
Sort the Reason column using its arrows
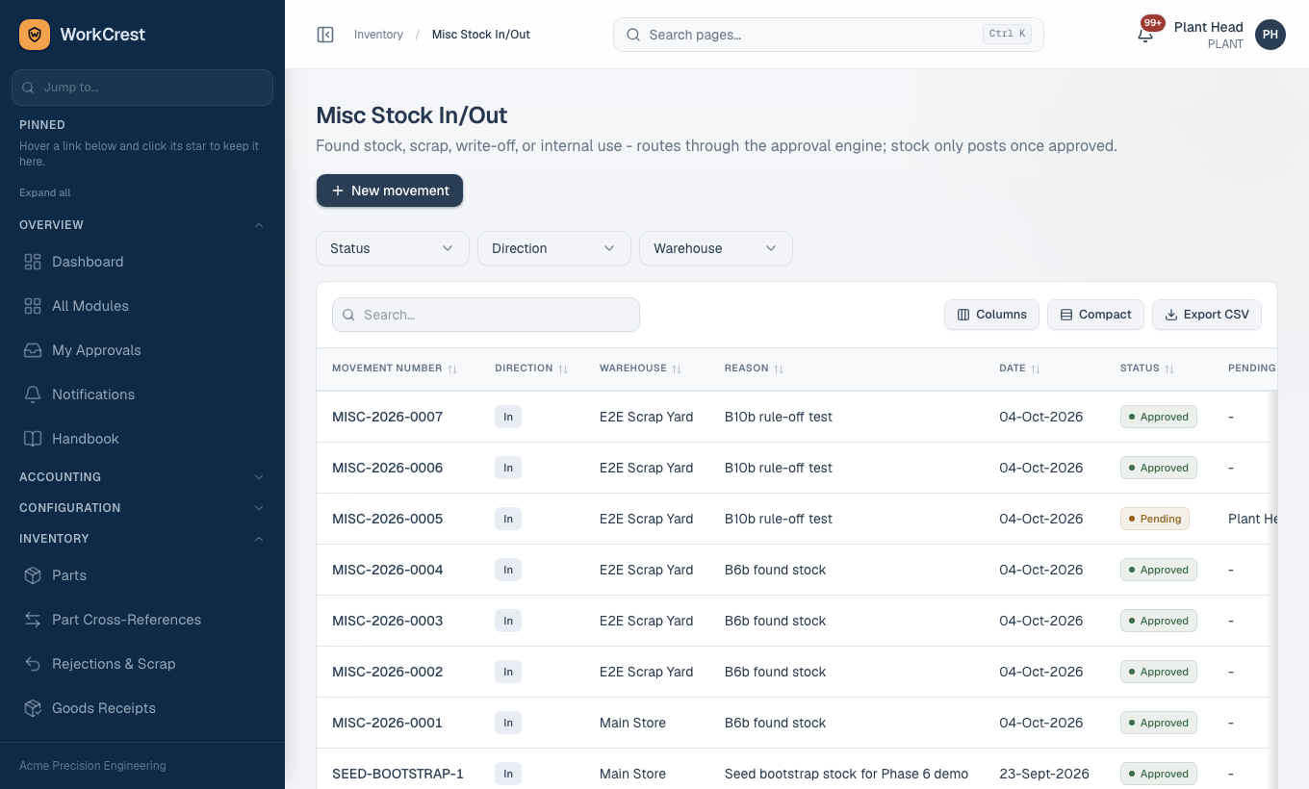point(779,369)
